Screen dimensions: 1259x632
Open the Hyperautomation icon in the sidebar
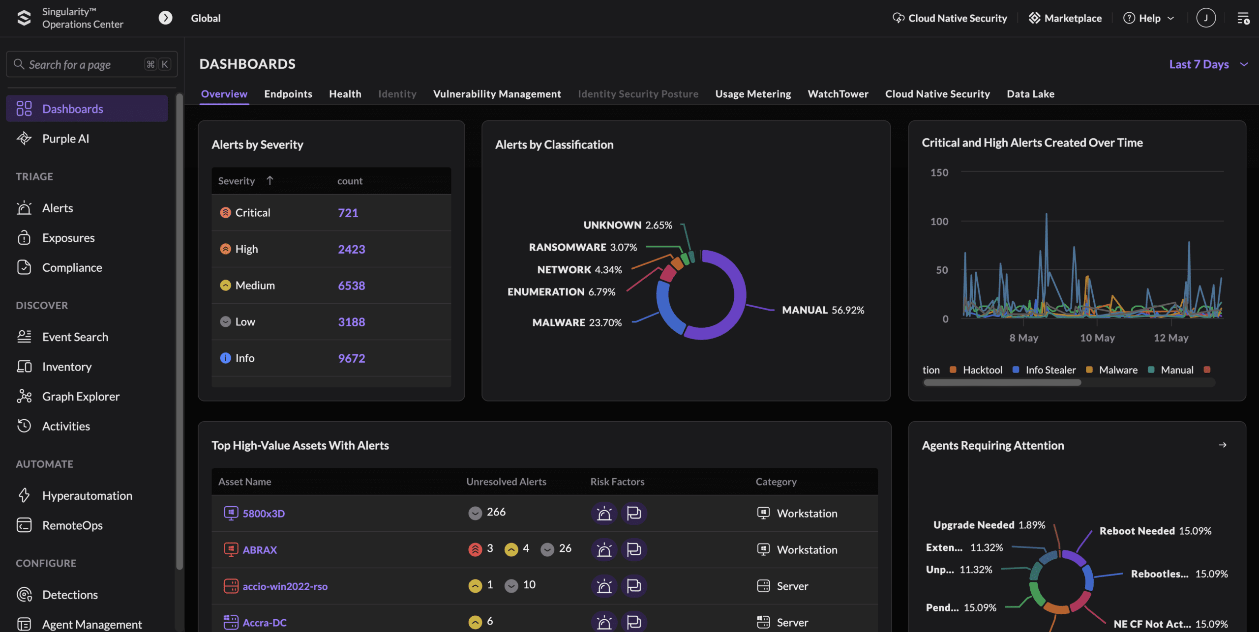[x=24, y=495]
